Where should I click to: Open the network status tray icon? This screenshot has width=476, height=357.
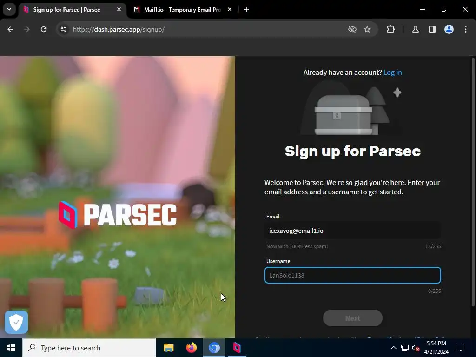tap(405, 348)
